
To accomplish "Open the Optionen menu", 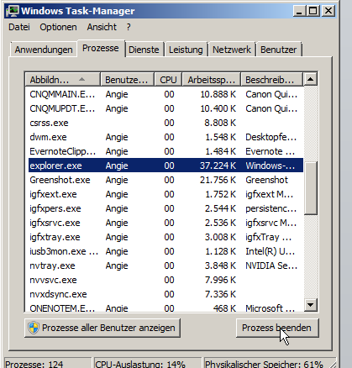I will coord(58,27).
